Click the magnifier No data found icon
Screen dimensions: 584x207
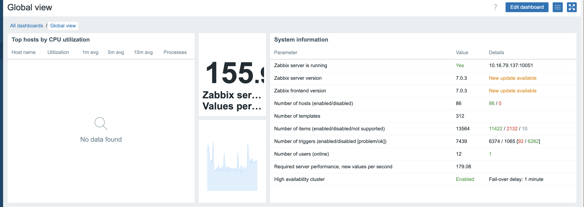click(x=101, y=124)
